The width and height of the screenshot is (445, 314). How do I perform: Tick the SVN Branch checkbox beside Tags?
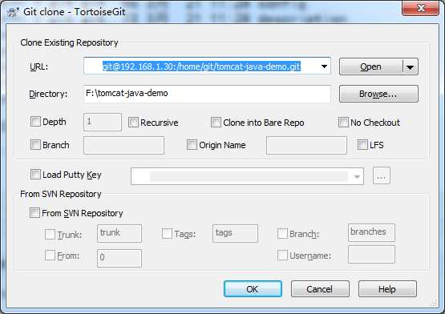click(x=282, y=234)
